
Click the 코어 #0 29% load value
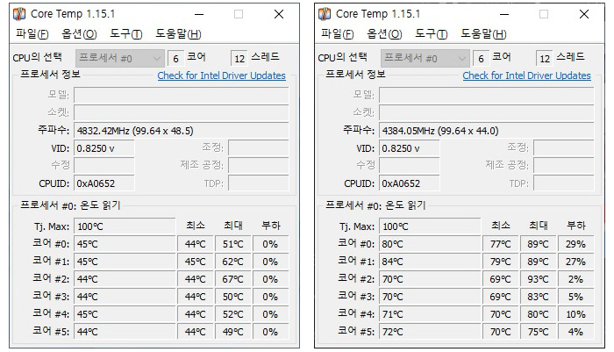point(575,243)
